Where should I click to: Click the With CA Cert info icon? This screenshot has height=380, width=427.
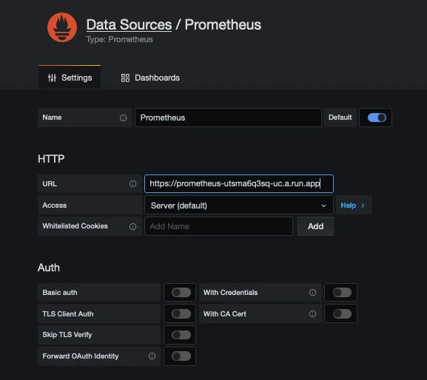312,314
